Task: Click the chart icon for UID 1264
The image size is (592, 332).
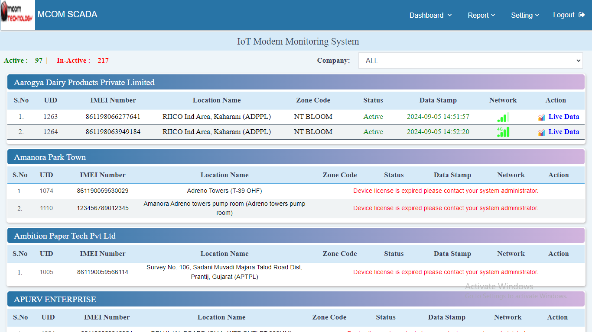Action: pos(541,132)
